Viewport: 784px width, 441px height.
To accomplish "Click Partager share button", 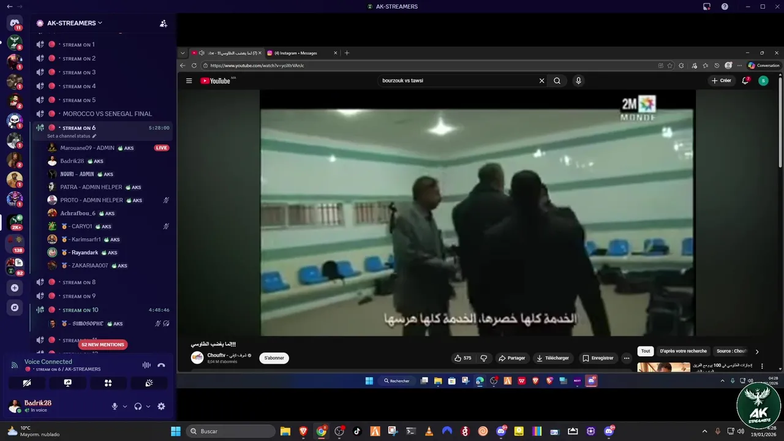I will (x=512, y=358).
